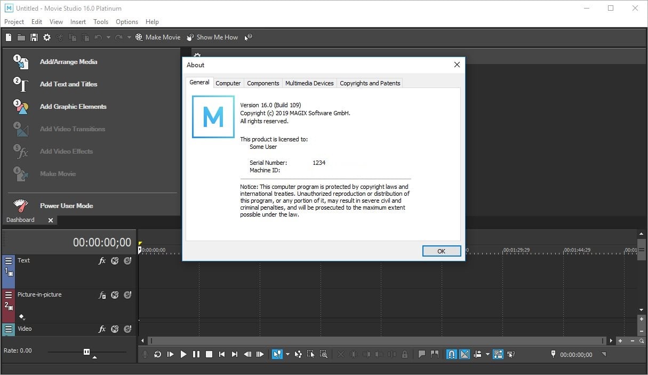The width and height of the screenshot is (648, 375).
Task: Mute the Video track
Action: [115, 329]
